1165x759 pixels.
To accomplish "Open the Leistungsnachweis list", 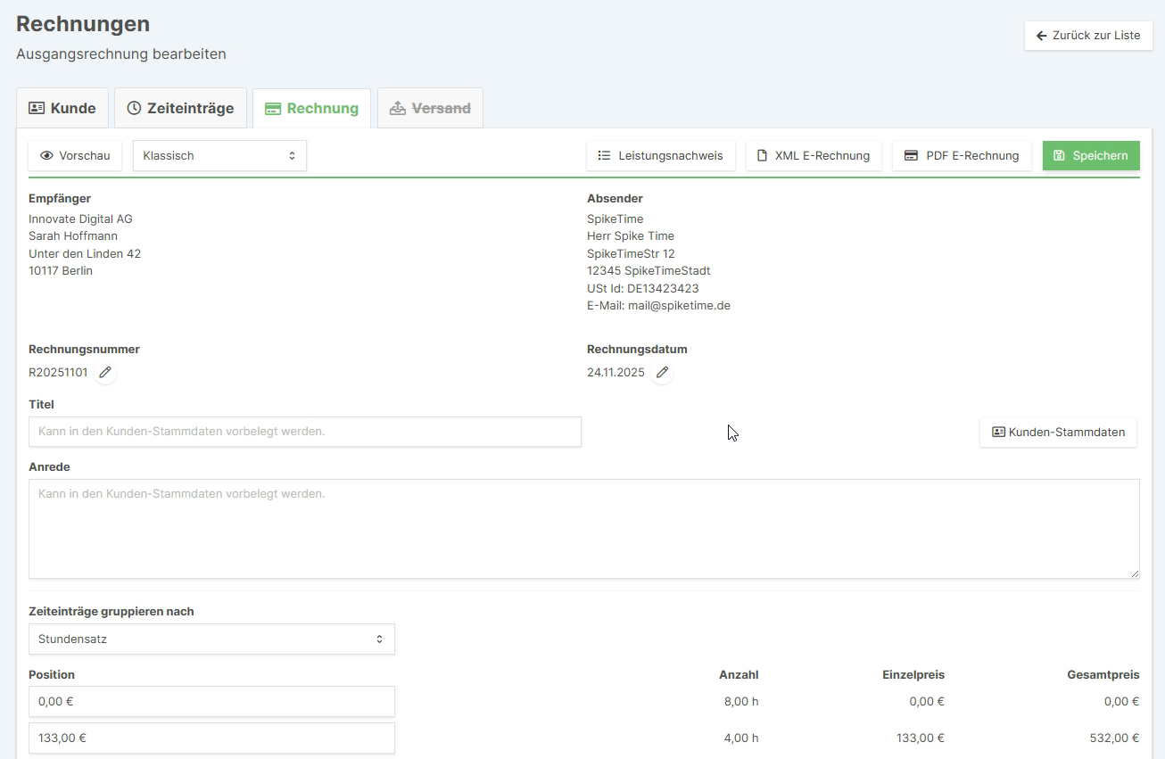I will (x=660, y=155).
